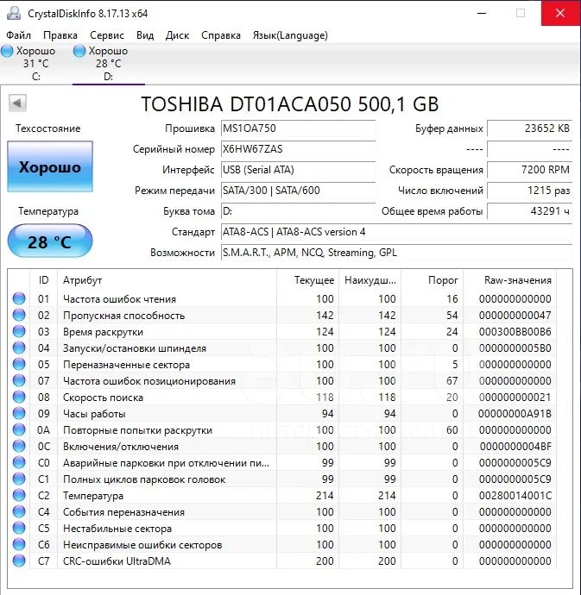Viewport: 581px width, 595px height.
Task: Click the status orb for attribute 08
Action: point(19,397)
